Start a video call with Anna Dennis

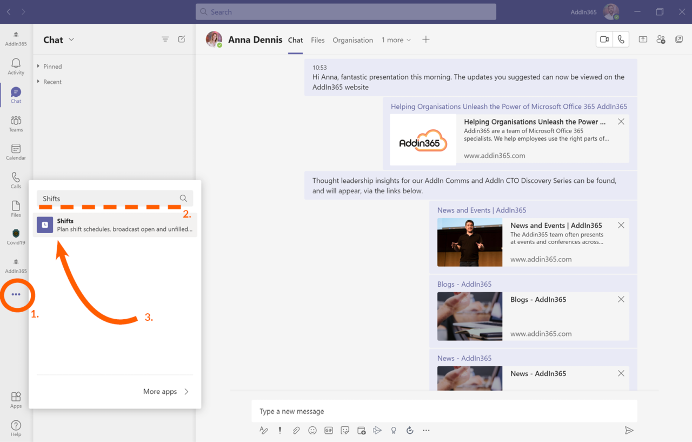click(604, 39)
